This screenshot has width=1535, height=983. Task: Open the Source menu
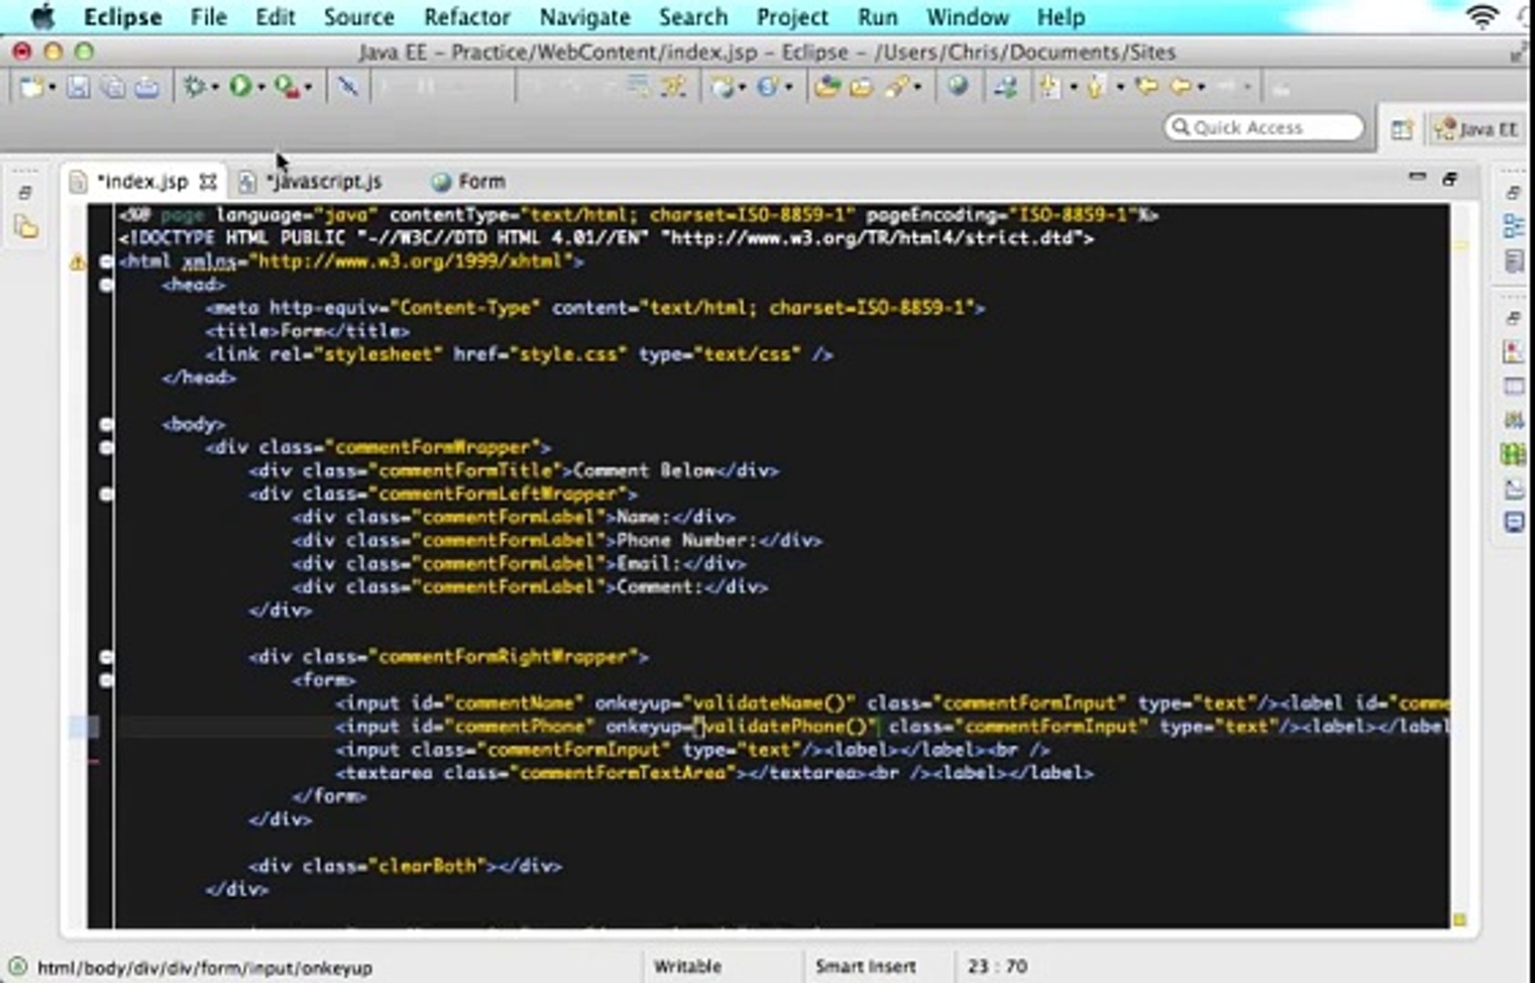[x=359, y=17]
